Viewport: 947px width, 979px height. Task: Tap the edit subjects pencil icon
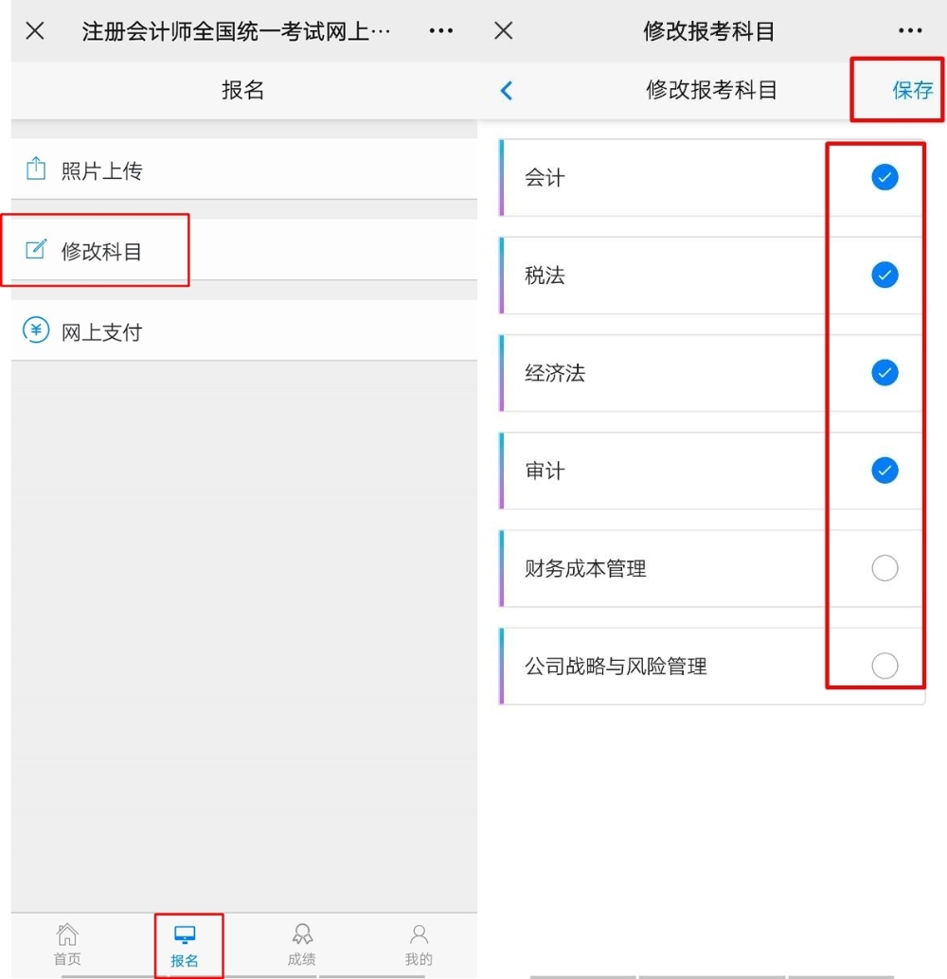[36, 250]
